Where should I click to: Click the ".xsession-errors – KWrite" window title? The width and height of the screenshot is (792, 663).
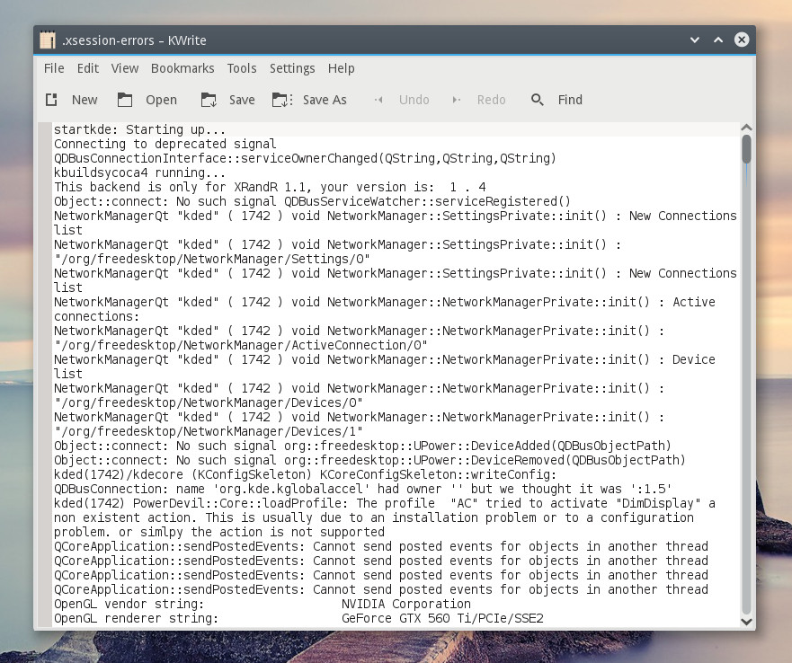134,40
